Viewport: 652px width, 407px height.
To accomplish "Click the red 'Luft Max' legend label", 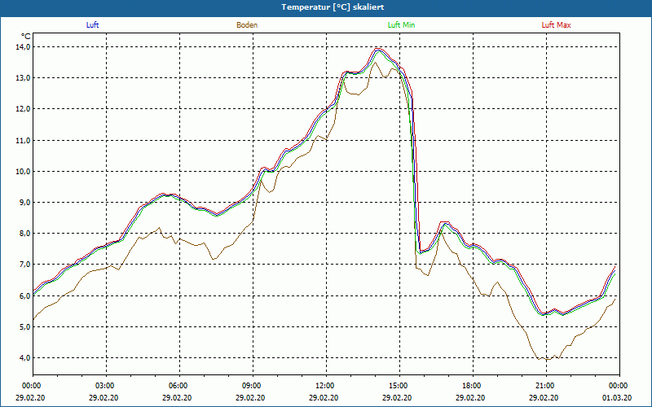I will tap(556, 25).
